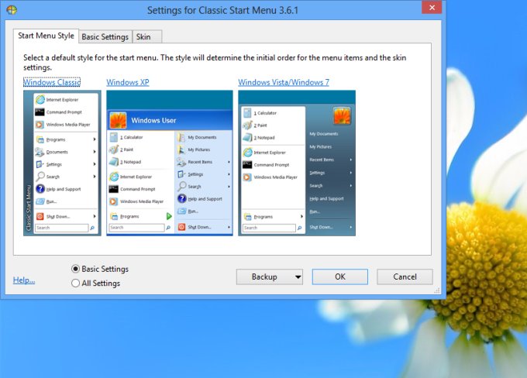The image size is (527, 378).
Task: Click Run icon in Classic preview
Action: tap(40, 201)
